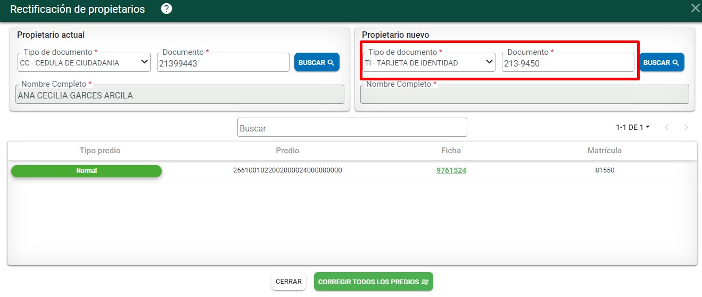Click the green Normal predio badge

pos(86,171)
